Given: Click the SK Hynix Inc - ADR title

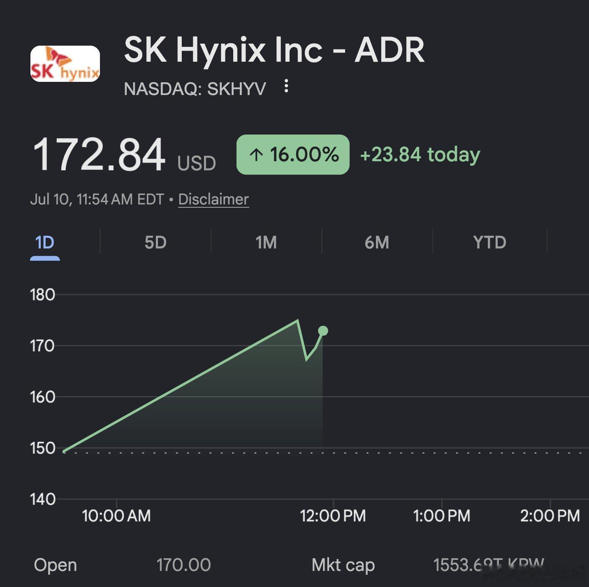Looking at the screenshot, I should coord(274,50).
